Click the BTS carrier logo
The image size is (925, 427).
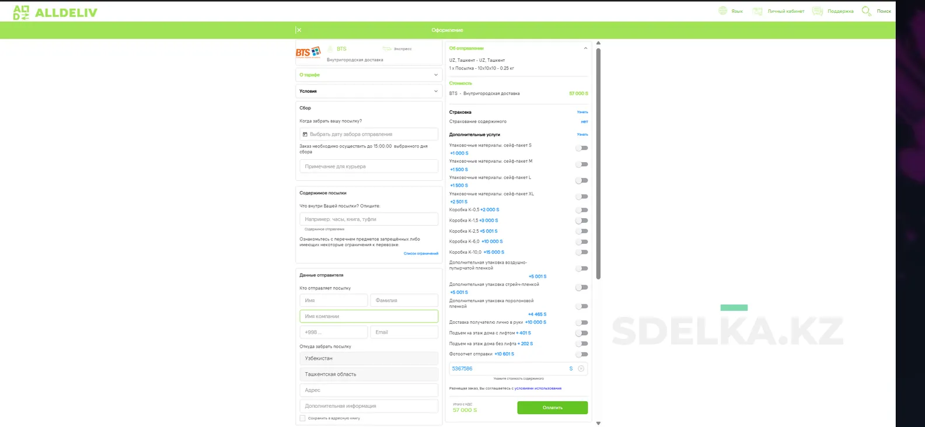click(x=308, y=53)
